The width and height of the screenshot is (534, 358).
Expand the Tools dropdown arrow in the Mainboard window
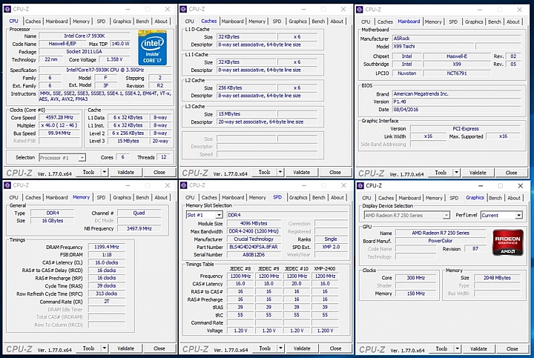pyautogui.click(x=457, y=173)
